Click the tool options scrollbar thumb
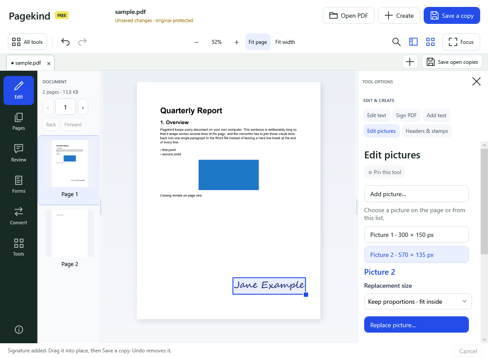 pyautogui.click(x=484, y=201)
